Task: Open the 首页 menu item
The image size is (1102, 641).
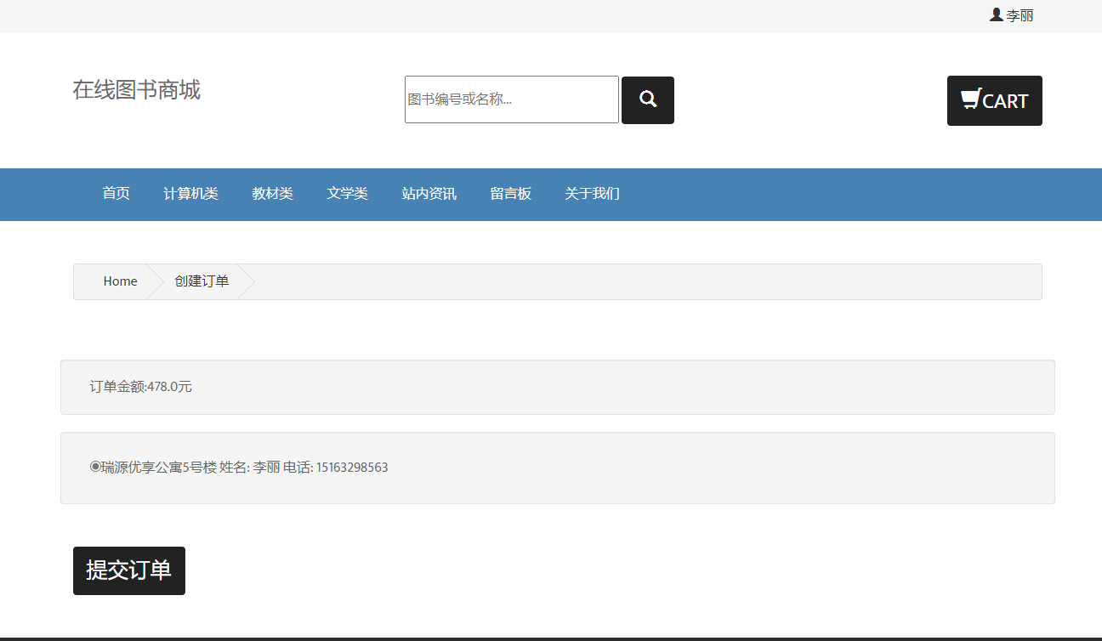Action: point(116,194)
